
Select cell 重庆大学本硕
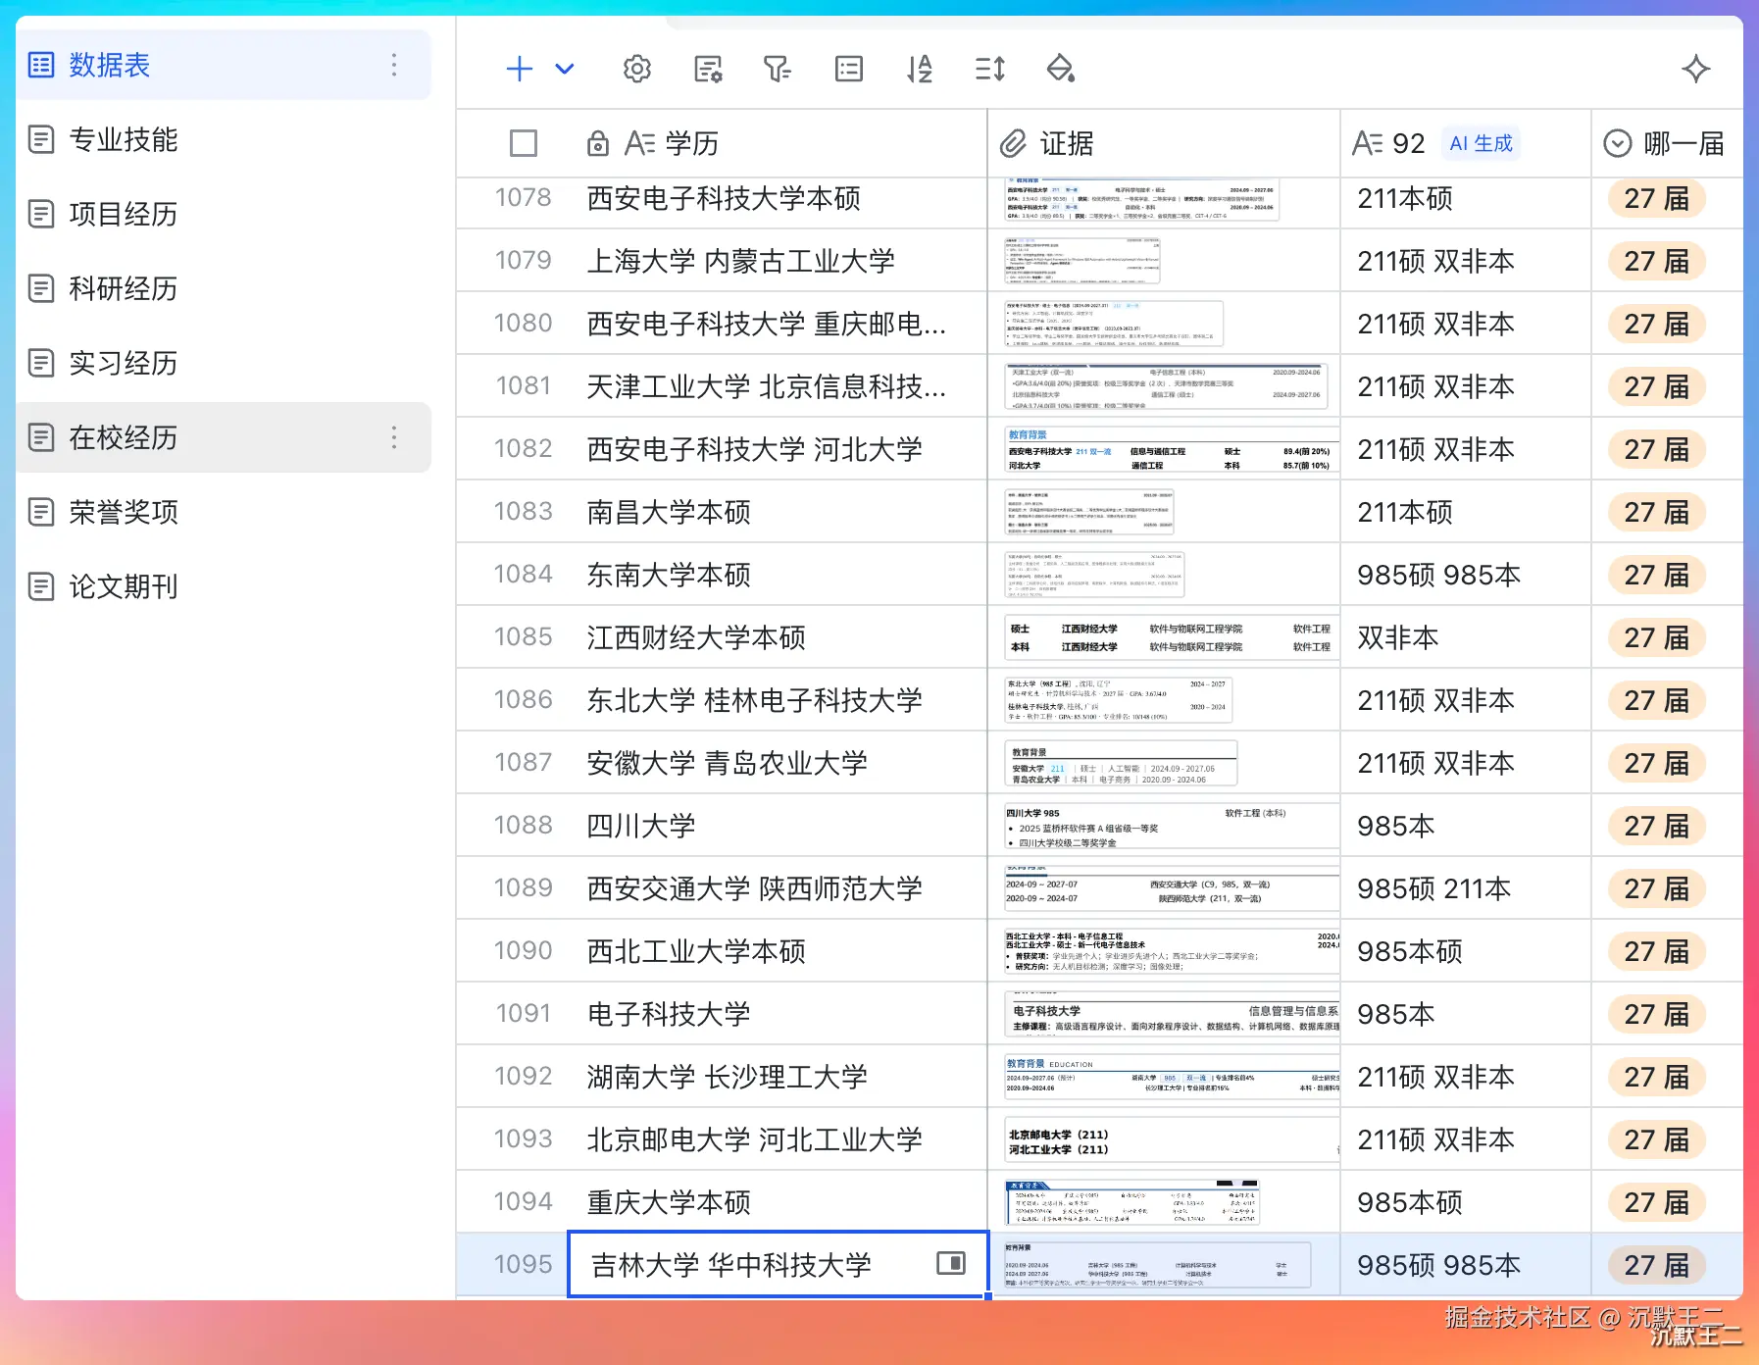[779, 1202]
